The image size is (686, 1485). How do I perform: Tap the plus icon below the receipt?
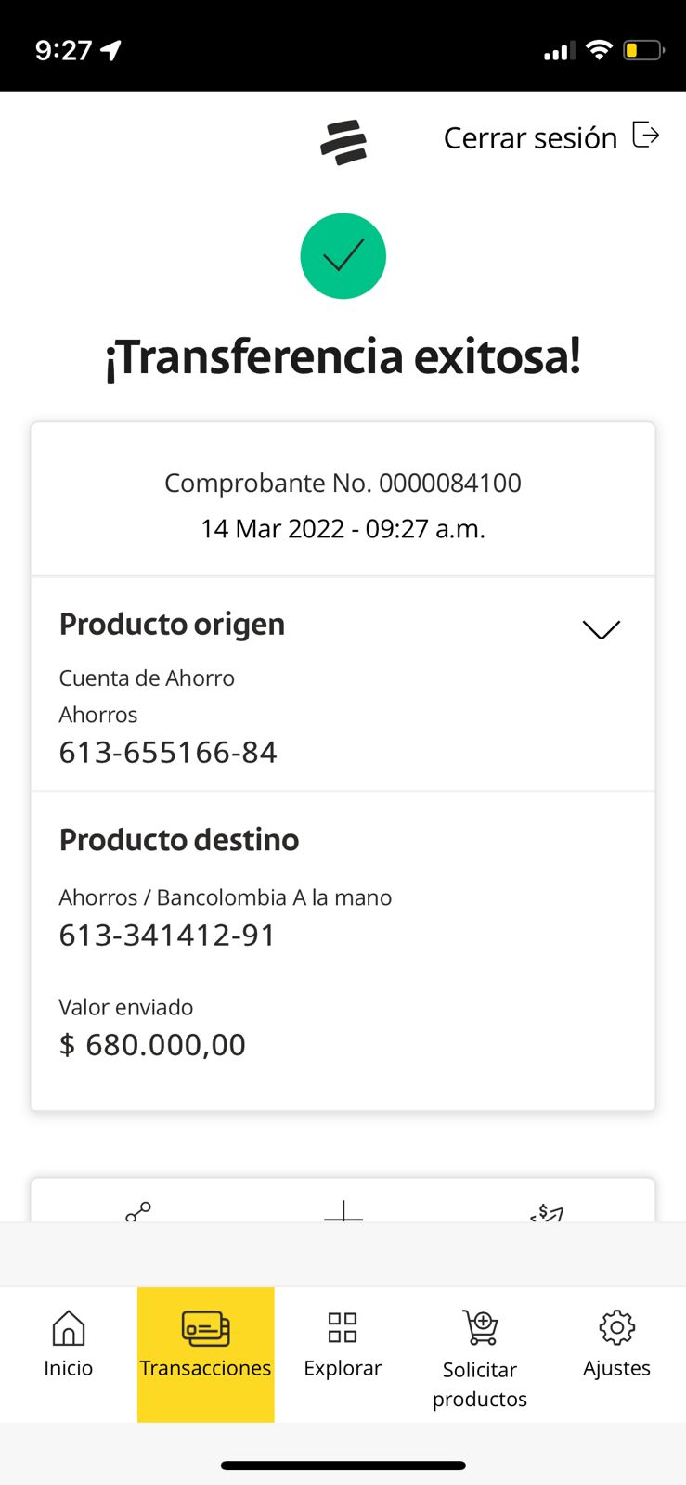pyautogui.click(x=343, y=1211)
